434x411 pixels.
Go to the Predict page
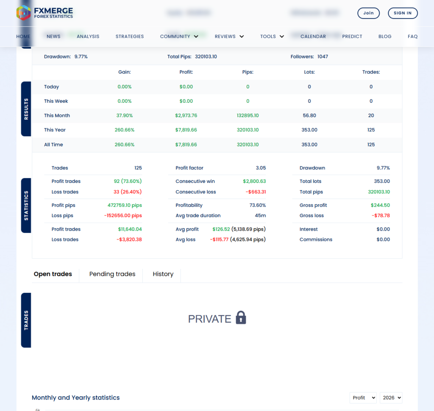point(352,36)
